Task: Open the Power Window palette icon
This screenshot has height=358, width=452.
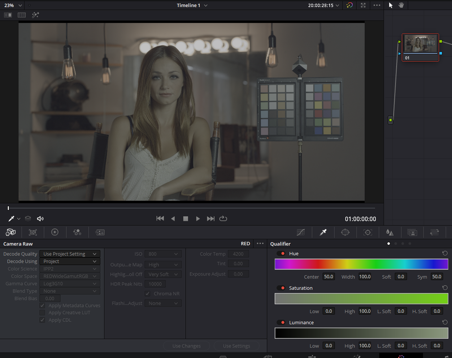Action: point(345,232)
